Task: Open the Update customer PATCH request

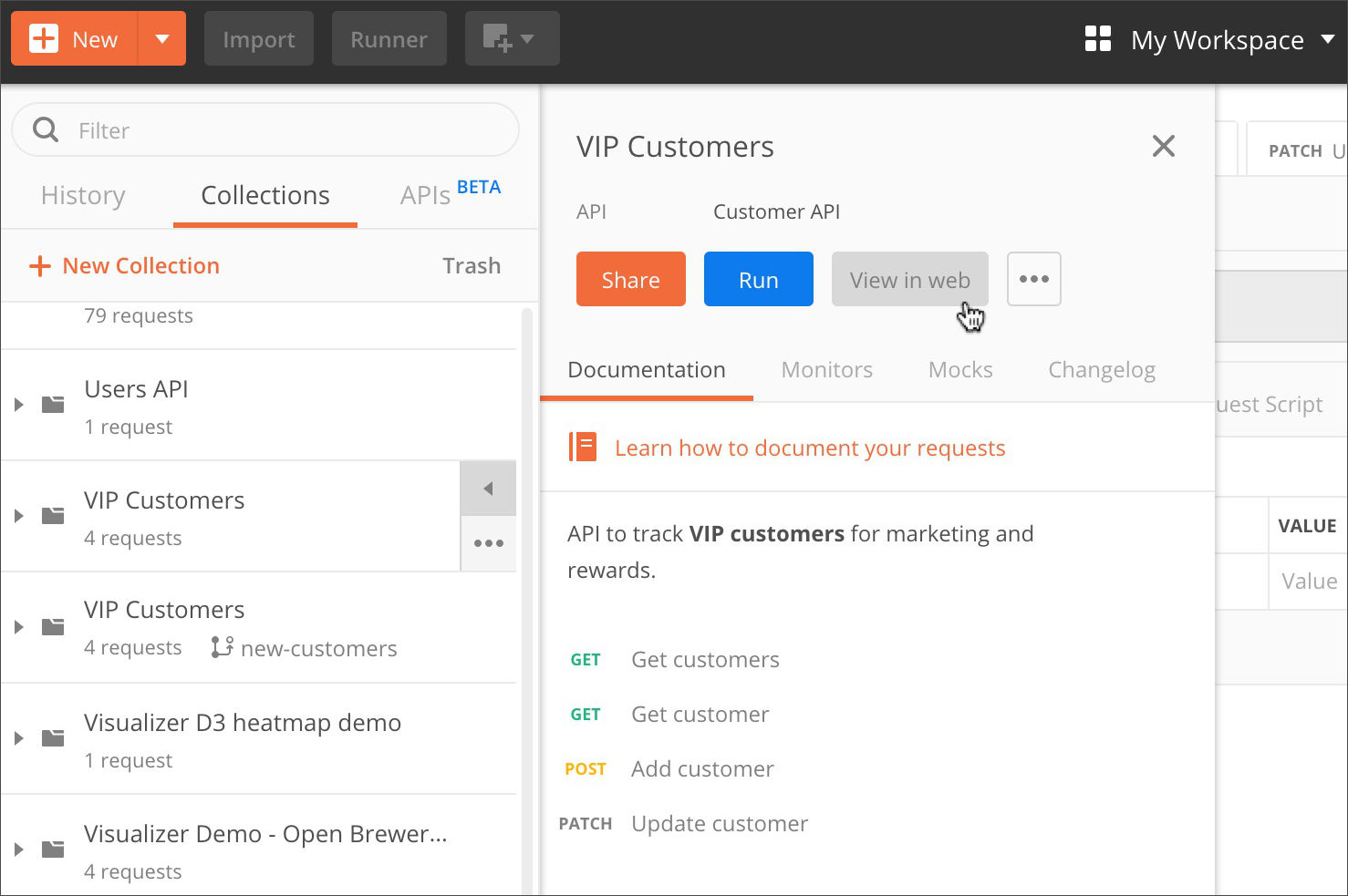Action: pos(720,824)
